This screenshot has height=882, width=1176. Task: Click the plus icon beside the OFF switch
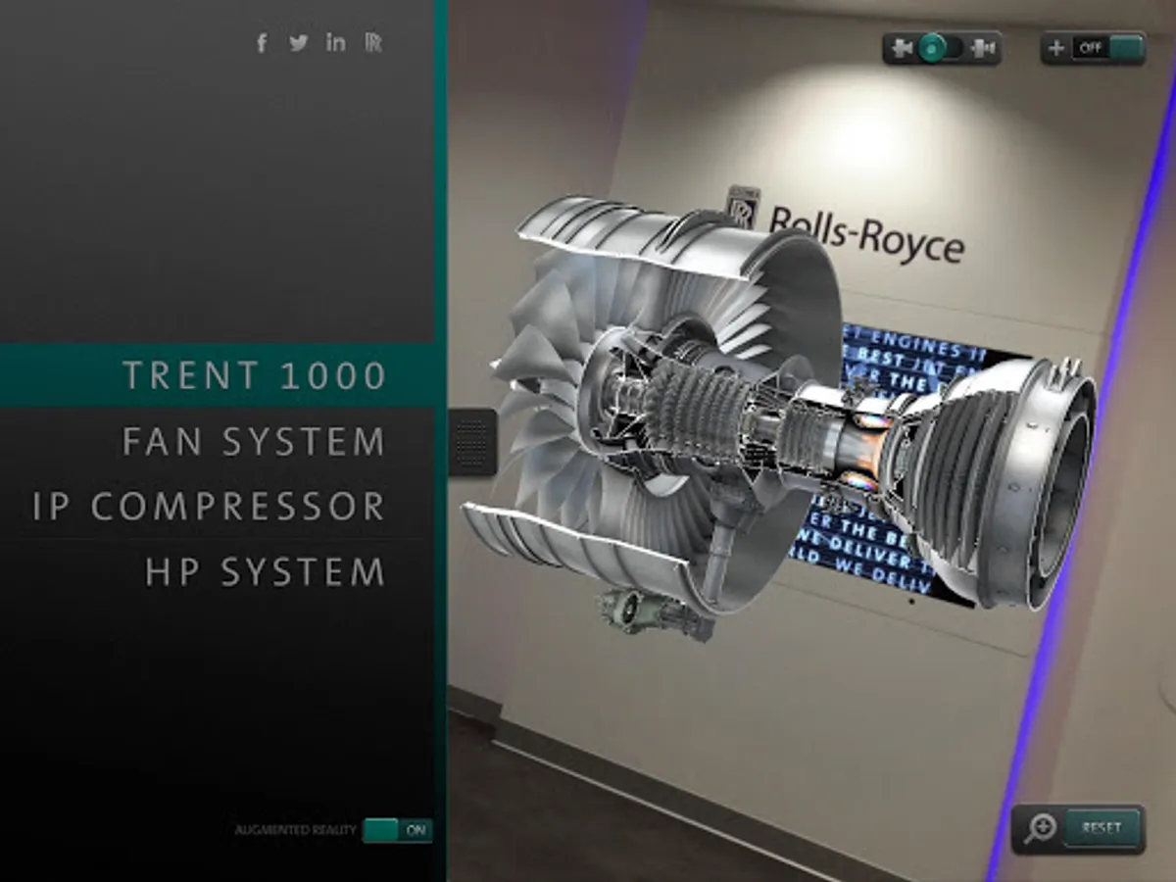pos(1056,47)
